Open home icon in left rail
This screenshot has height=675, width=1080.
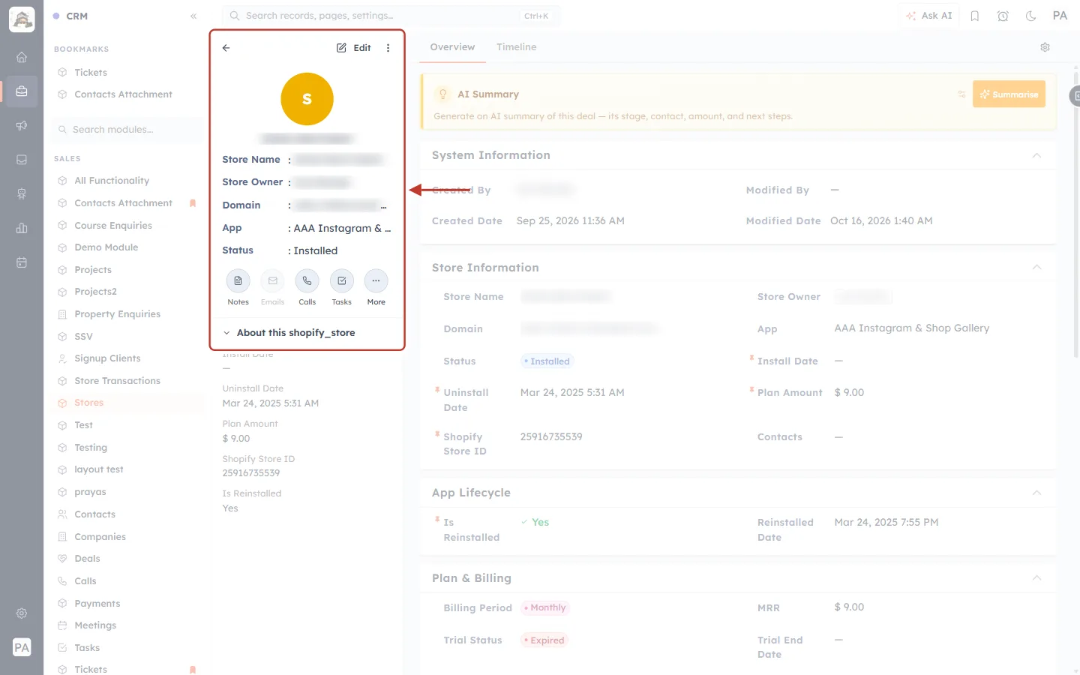tap(22, 57)
